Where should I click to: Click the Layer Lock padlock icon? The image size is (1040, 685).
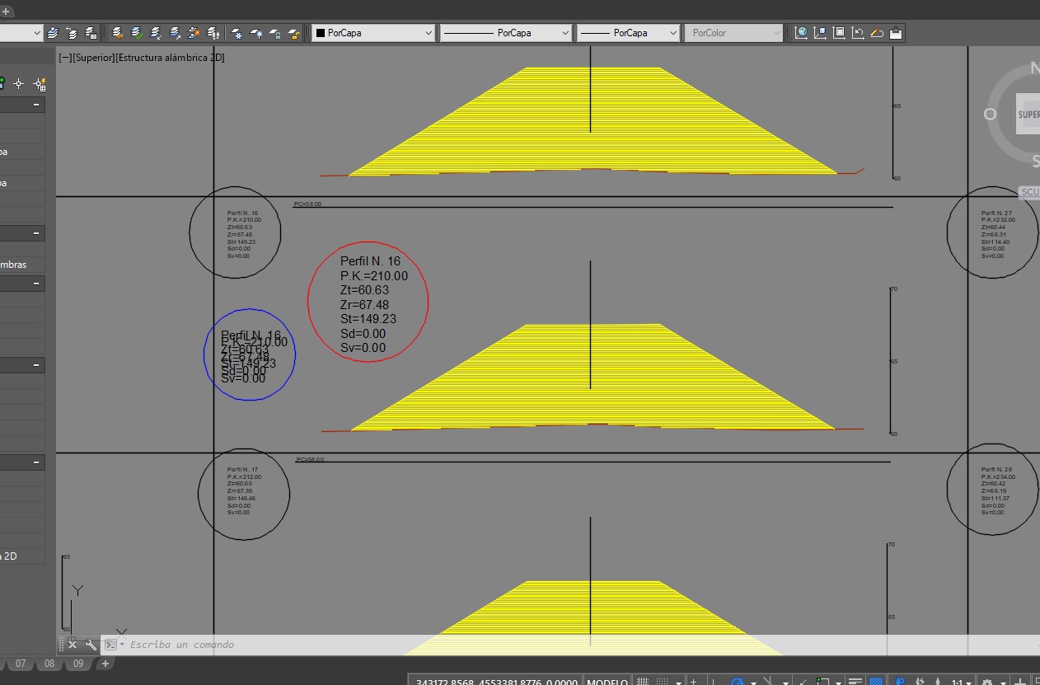[275, 33]
